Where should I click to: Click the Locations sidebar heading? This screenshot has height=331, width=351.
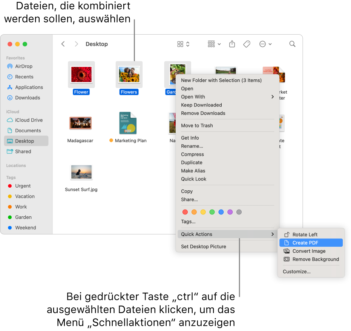[x=16, y=166]
